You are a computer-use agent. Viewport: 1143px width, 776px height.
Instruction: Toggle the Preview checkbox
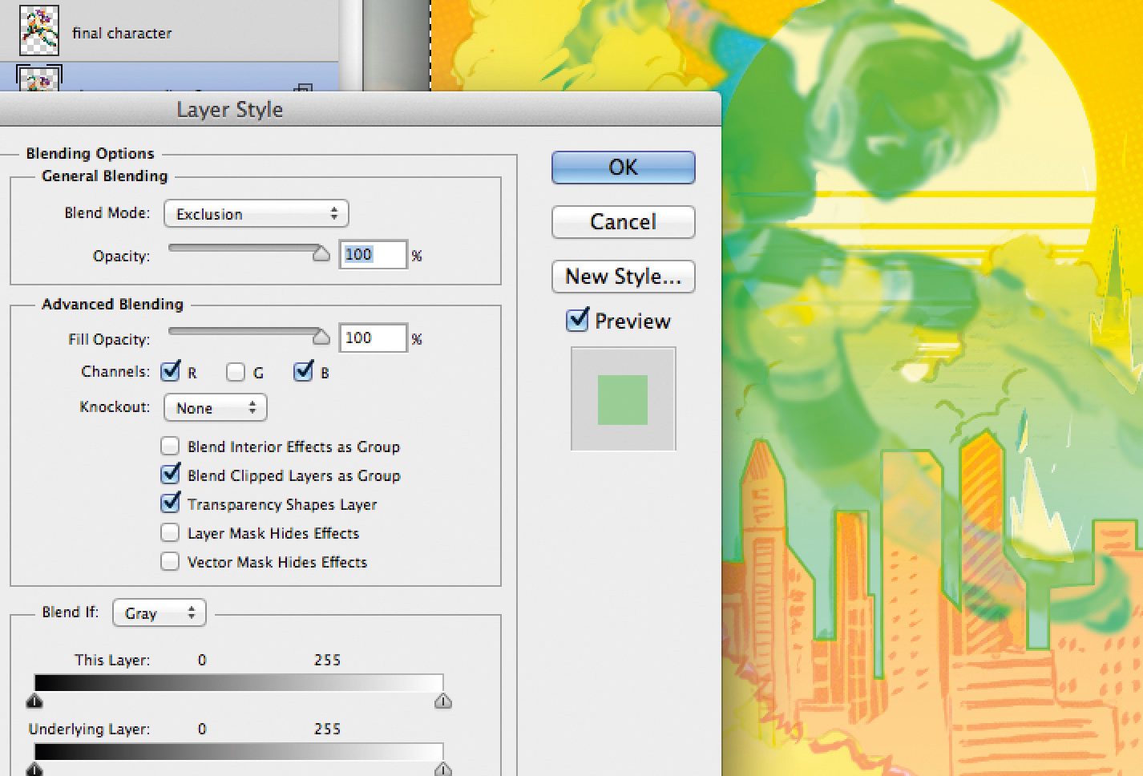(x=577, y=321)
